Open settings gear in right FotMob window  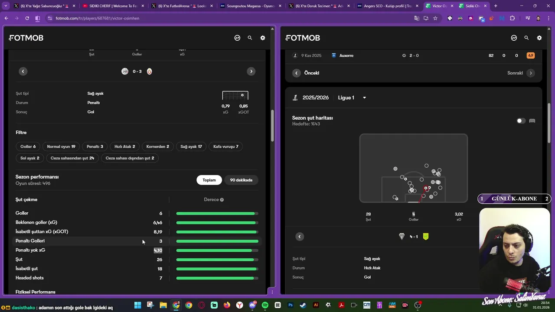539,38
